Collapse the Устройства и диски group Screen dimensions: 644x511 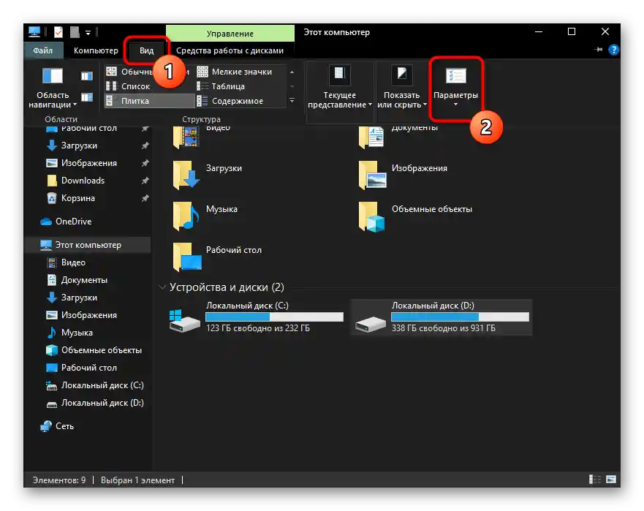[x=162, y=287]
